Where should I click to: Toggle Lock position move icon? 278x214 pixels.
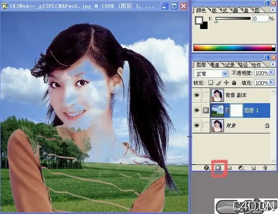(226, 83)
